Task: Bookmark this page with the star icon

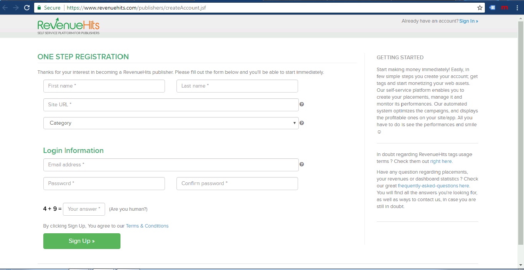Action: click(480, 8)
